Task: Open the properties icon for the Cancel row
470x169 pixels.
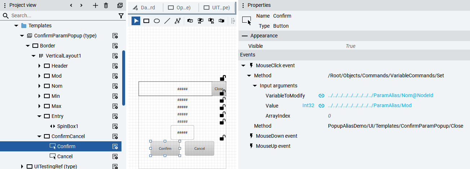Action: coord(115,156)
